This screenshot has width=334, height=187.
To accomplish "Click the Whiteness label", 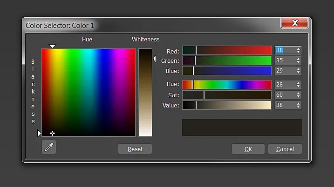I will click(x=145, y=40).
